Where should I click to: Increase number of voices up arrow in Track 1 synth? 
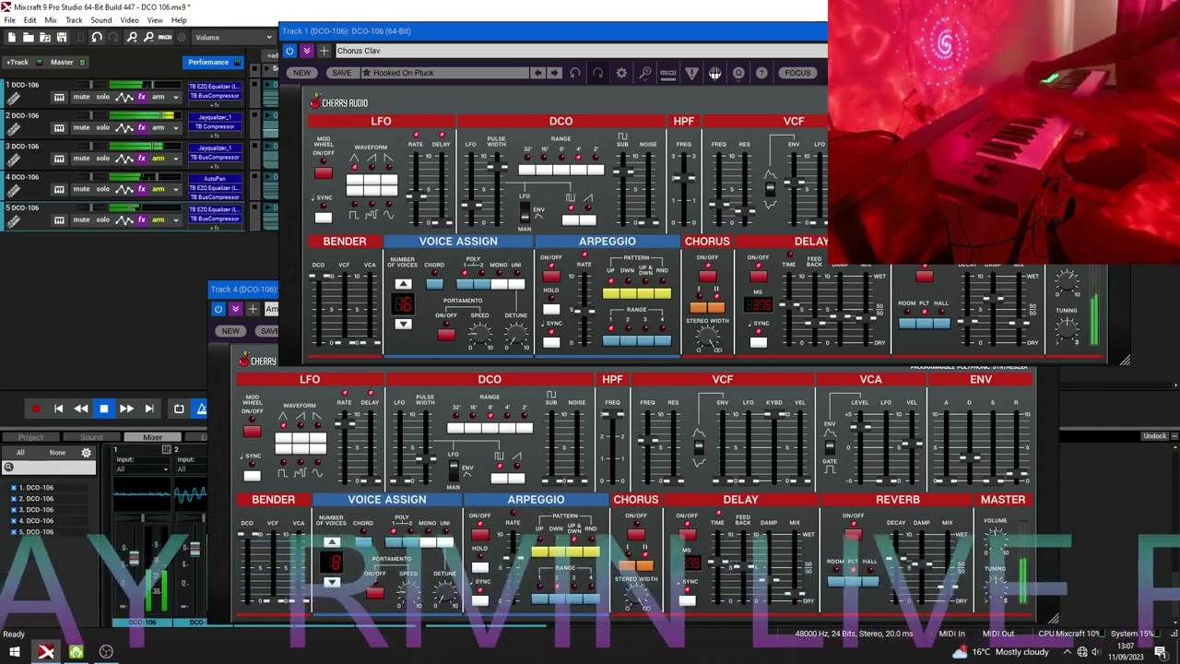(403, 284)
